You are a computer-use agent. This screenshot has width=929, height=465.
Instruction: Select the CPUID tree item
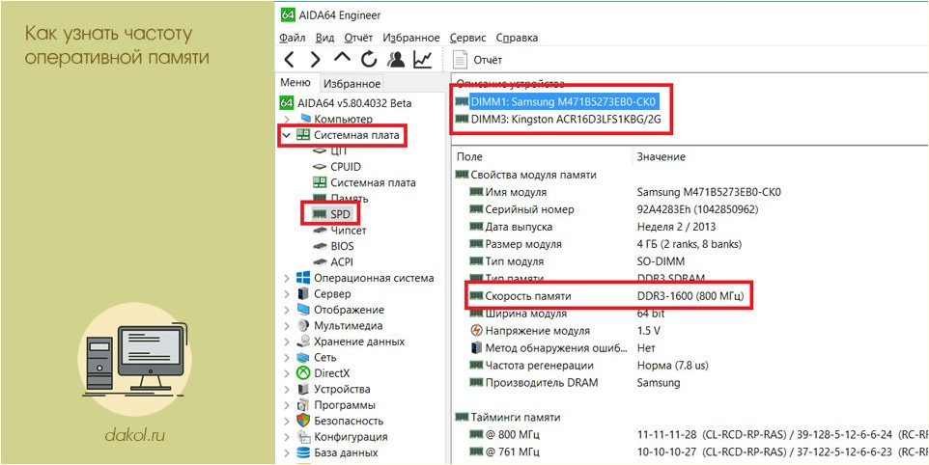346,168
